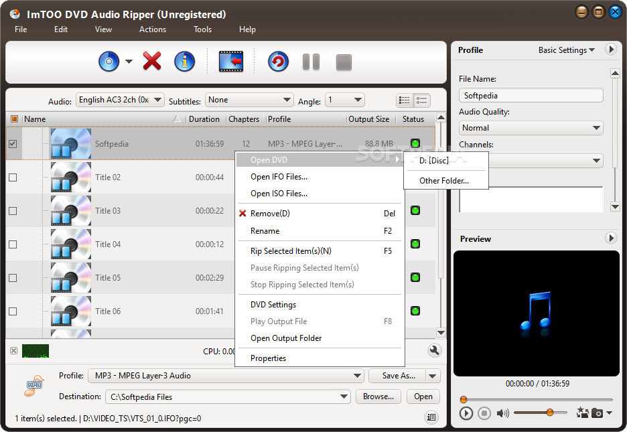The width and height of the screenshot is (627, 432).
Task: Expand Profile panel round arrow button
Action: pos(611,50)
